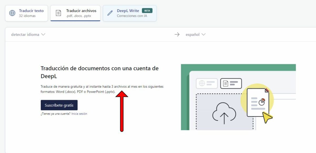The width and height of the screenshot is (316, 153).
Task: Click the globe icon on Traducir texto
Action: coord(12,13)
